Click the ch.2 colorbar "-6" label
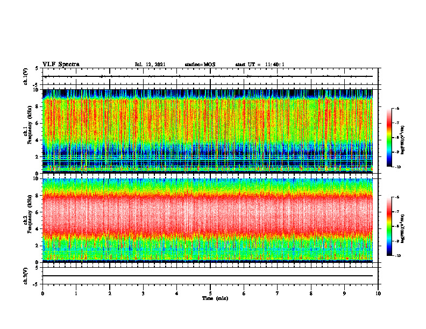 coord(397,197)
